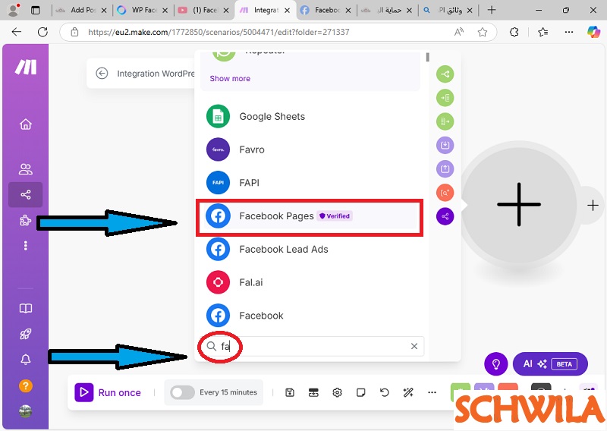The image size is (607, 431).
Task: Open Help question mark icon
Action: [26, 385]
